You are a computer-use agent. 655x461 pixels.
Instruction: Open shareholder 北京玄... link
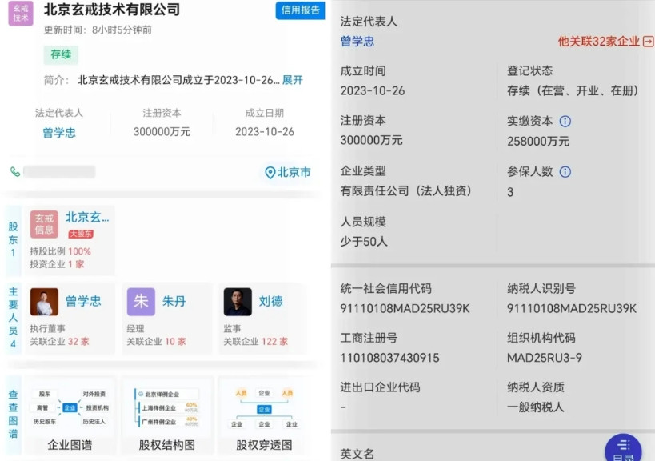coord(87,218)
